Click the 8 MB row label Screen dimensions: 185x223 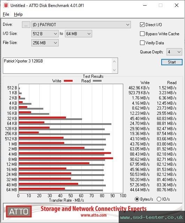tap(13, 159)
